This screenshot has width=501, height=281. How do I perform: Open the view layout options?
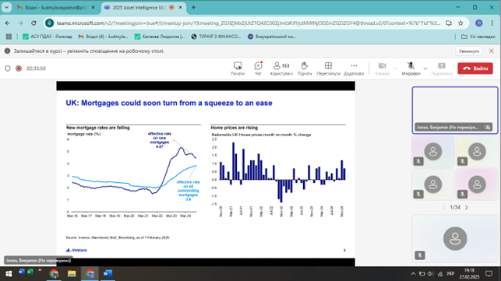(x=328, y=68)
